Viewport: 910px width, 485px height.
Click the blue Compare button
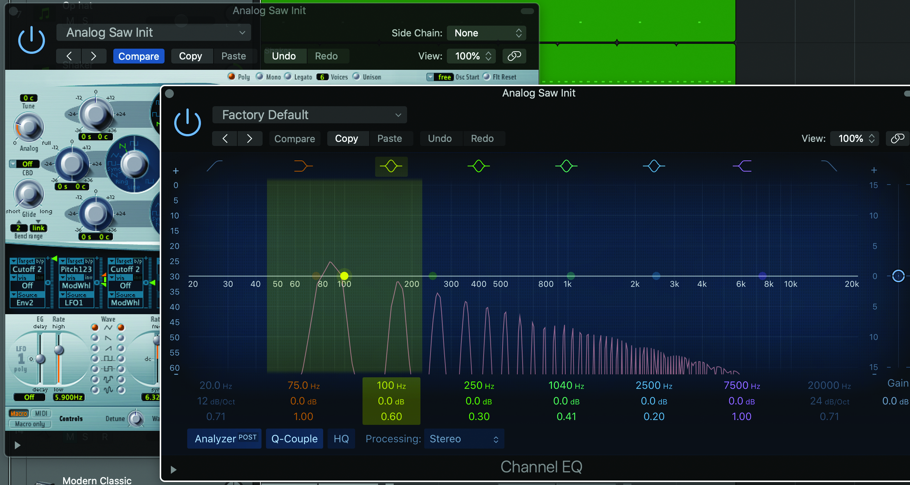coord(139,56)
